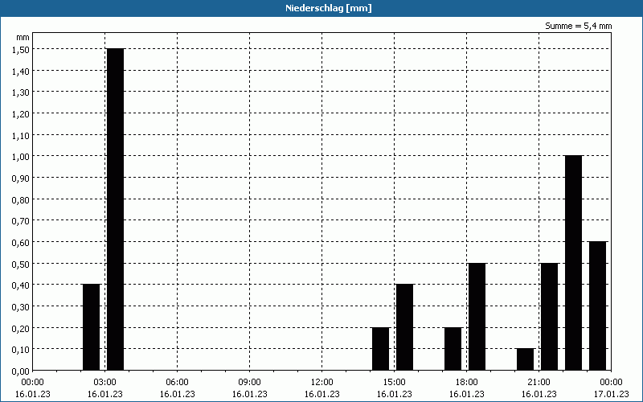Click the 0,30 y-axis label

click(x=21, y=306)
